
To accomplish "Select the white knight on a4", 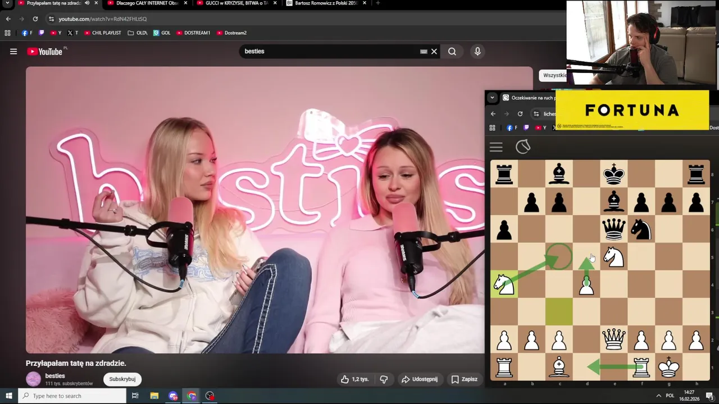I will click(504, 284).
